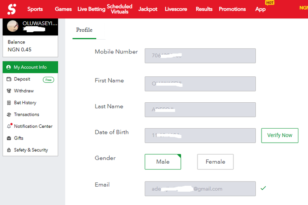The width and height of the screenshot is (308, 205).
Task: Click the Gender field label
Action: (x=105, y=158)
